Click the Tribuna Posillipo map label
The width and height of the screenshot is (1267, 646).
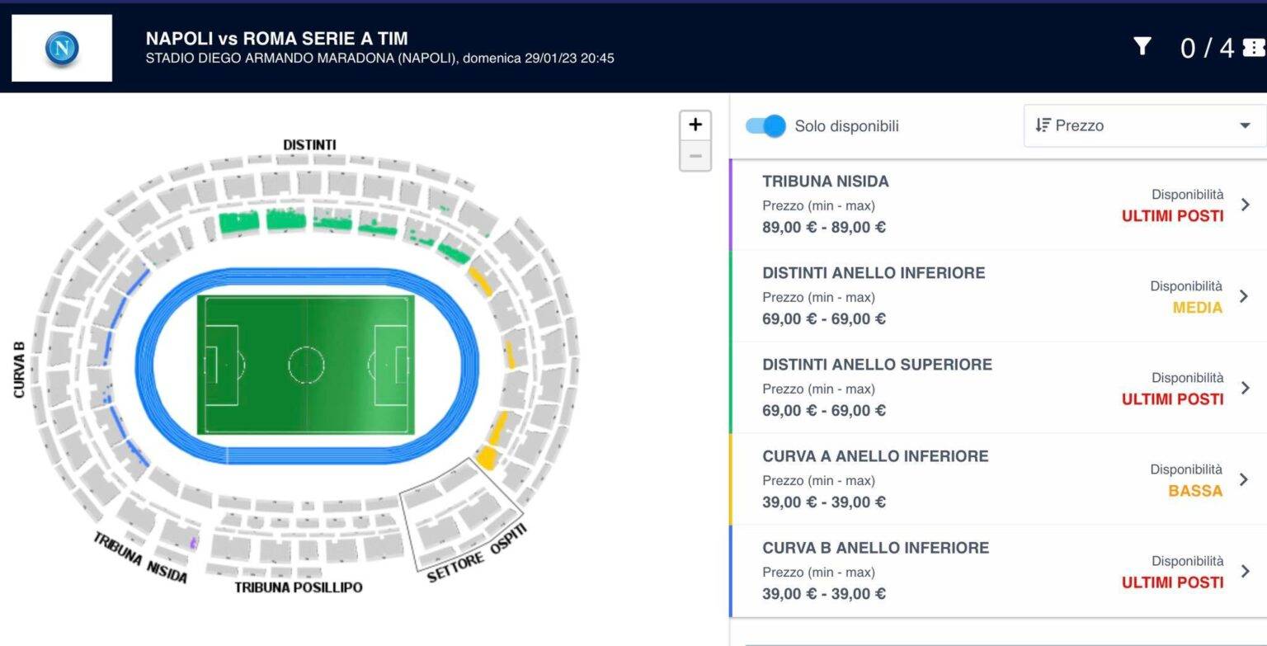[298, 587]
